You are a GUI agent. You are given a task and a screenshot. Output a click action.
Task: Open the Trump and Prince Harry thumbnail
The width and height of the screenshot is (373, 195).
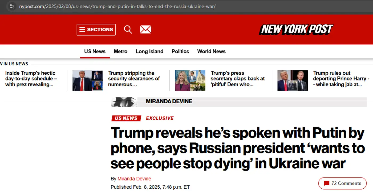click(293, 80)
